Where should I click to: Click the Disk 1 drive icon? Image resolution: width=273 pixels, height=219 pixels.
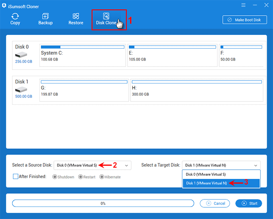pyautogui.click(x=21, y=89)
